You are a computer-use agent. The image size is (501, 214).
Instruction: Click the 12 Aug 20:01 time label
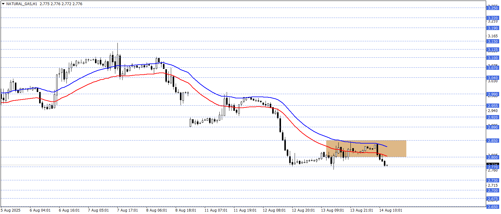303,210
